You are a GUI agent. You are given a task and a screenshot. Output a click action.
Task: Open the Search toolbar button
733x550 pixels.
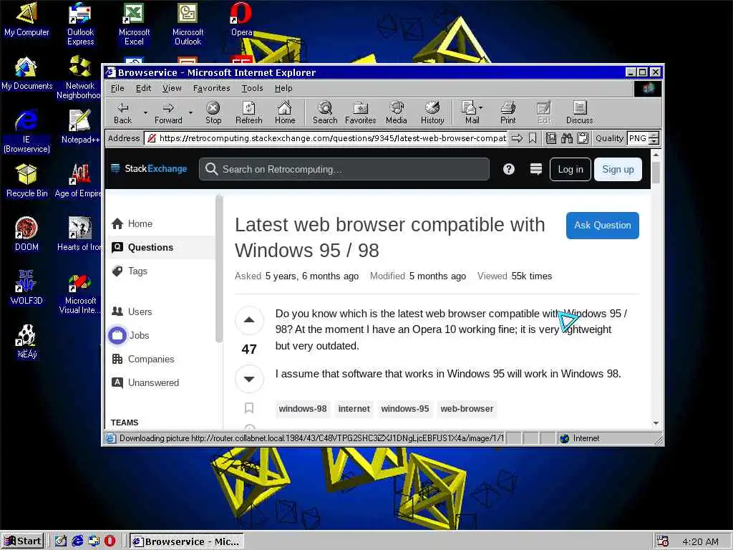click(x=325, y=112)
